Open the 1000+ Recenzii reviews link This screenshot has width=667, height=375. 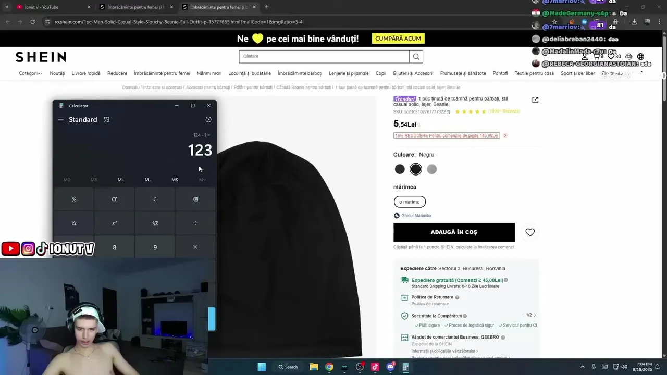click(x=504, y=111)
